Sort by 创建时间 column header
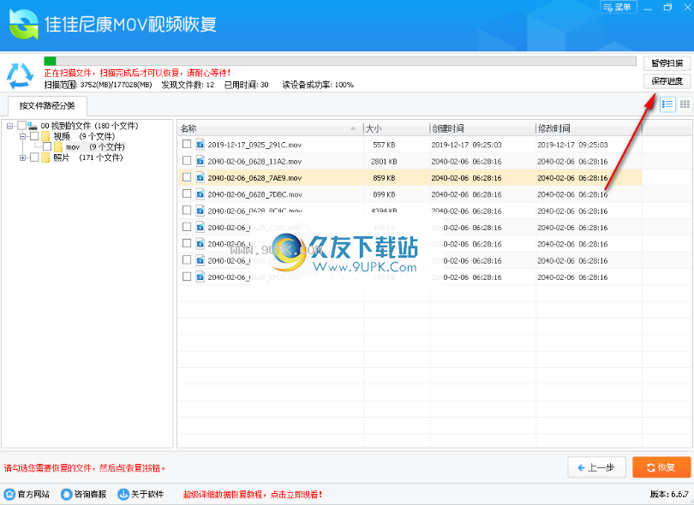694x505 pixels. 482,128
